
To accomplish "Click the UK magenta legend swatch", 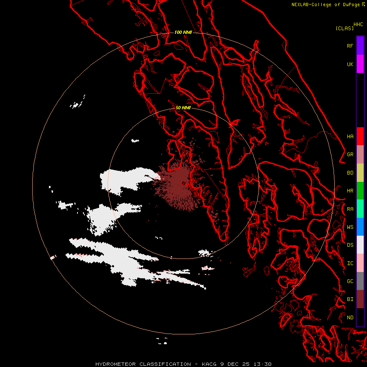I will point(360,64).
